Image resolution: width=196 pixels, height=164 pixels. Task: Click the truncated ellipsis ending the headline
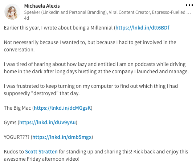pyautogui.click(x=188, y=12)
